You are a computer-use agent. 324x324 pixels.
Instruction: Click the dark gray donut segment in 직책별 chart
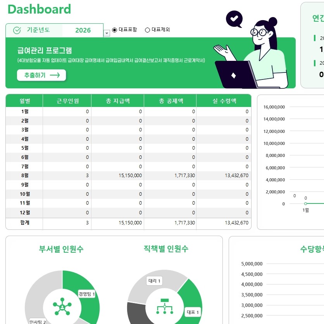[138, 313]
